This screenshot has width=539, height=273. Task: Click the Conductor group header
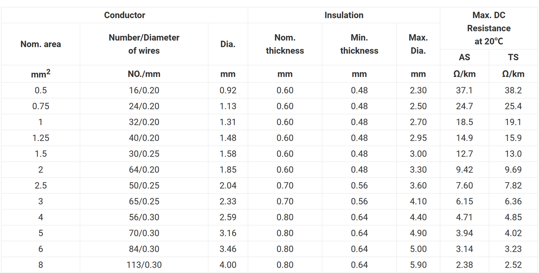(124, 15)
